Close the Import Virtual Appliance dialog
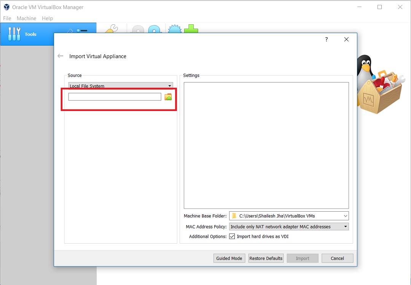 point(346,39)
